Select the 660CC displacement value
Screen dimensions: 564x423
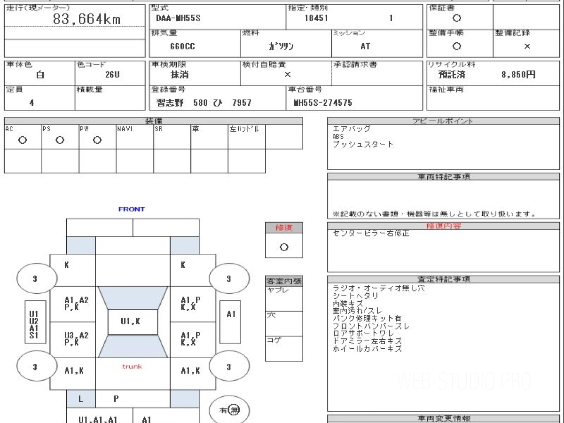(x=183, y=47)
